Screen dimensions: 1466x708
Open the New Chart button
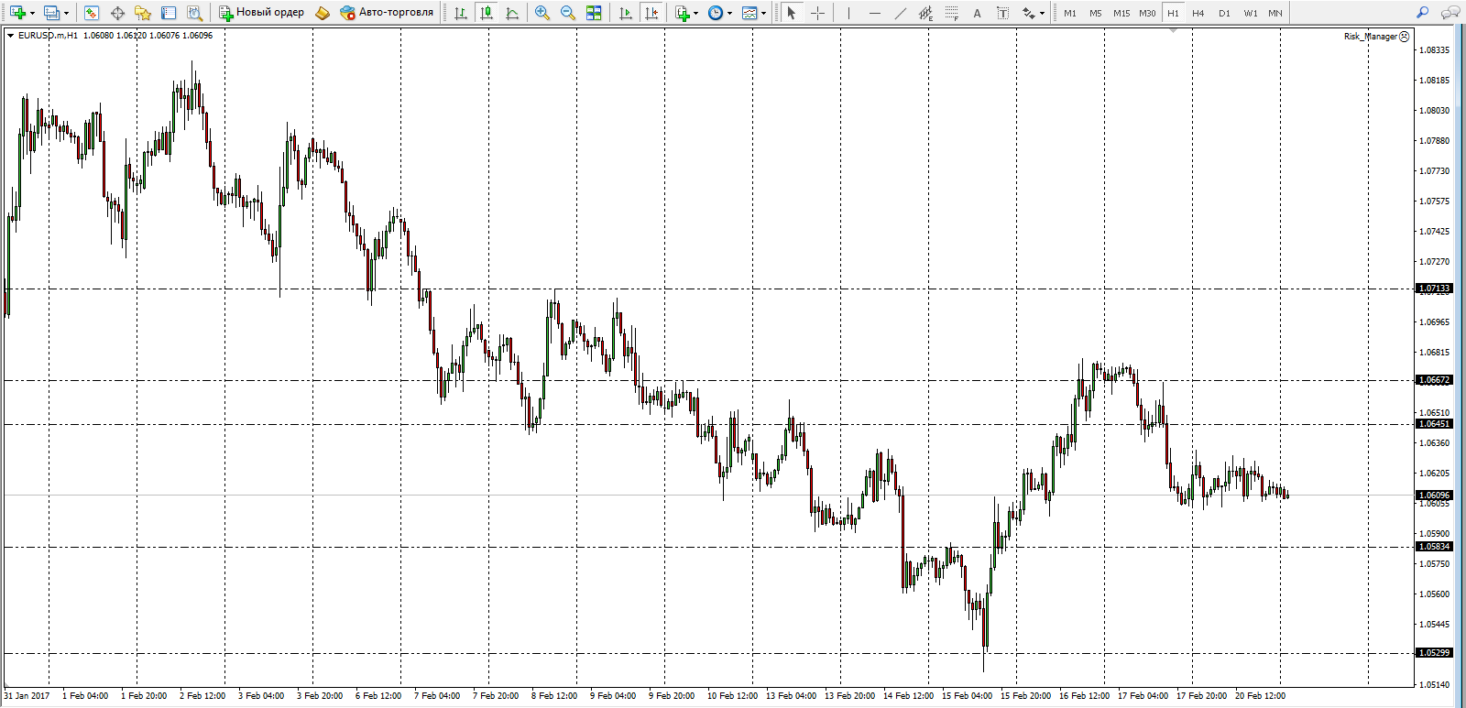tap(17, 13)
